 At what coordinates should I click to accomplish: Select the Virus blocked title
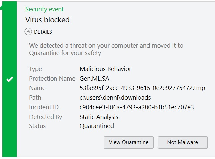[x=48, y=20]
